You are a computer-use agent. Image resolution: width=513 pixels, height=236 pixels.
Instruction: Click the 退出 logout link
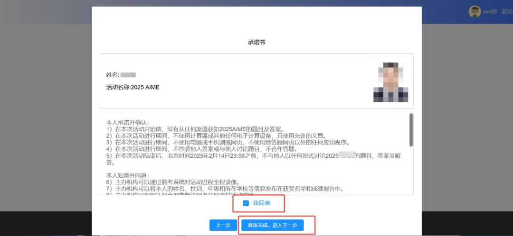[x=506, y=12]
